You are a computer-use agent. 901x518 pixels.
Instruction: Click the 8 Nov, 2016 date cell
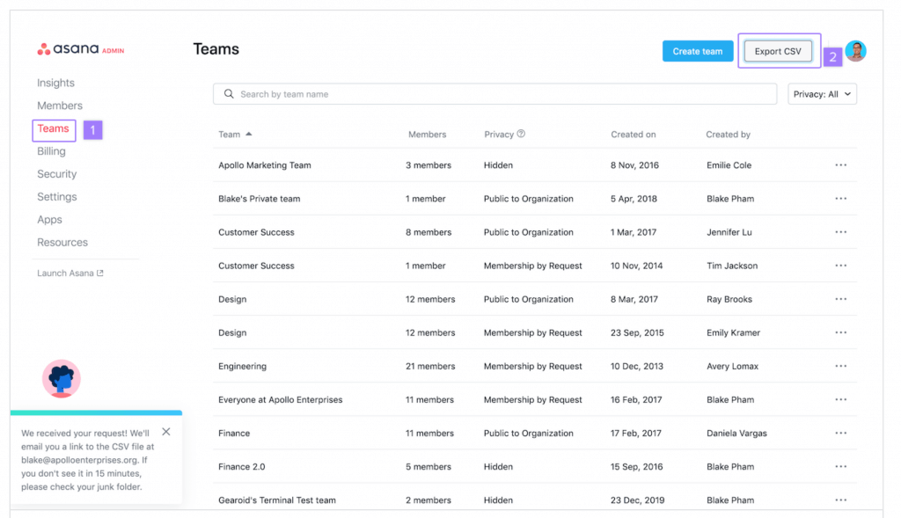click(634, 164)
